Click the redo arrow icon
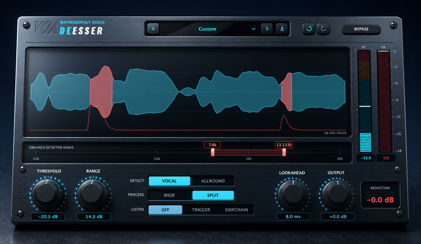 pos(323,29)
